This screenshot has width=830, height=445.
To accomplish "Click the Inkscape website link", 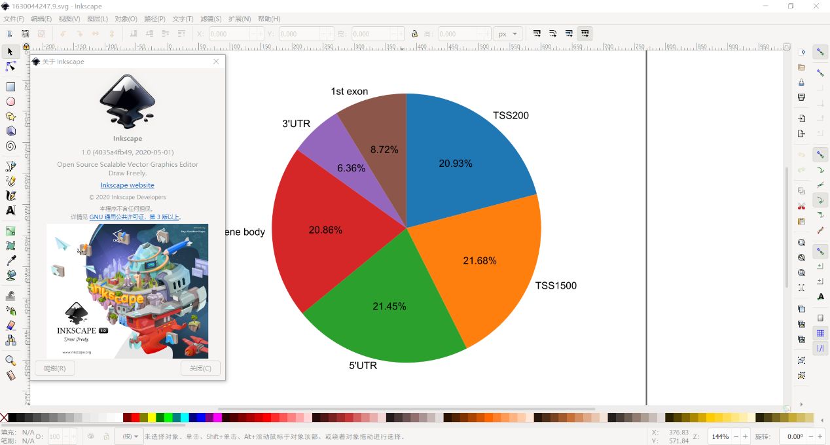I will (127, 185).
